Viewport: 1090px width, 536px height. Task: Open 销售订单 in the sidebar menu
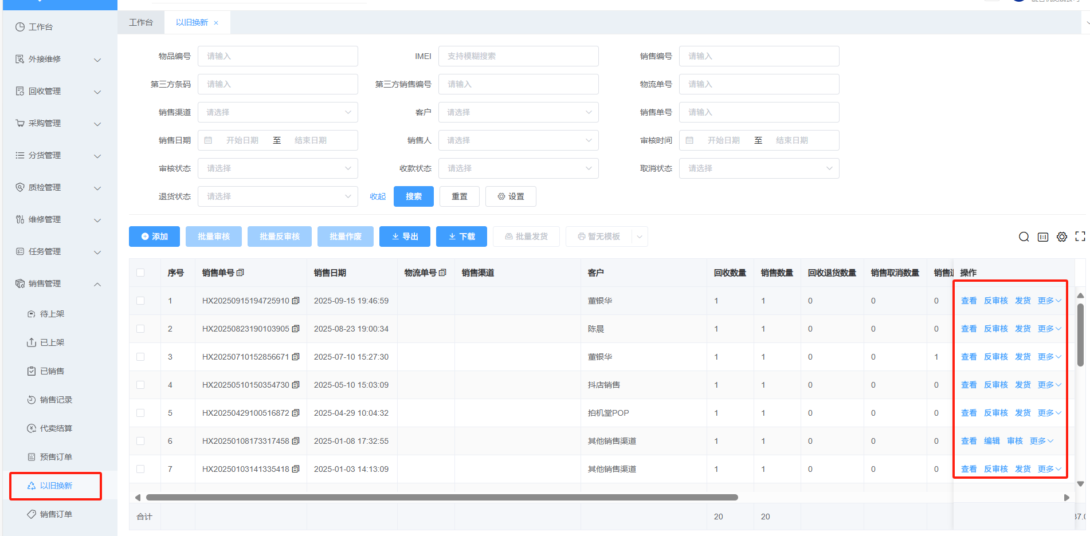(56, 514)
